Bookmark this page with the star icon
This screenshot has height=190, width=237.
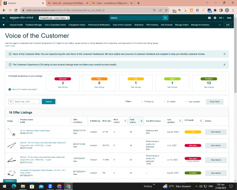point(166,10)
